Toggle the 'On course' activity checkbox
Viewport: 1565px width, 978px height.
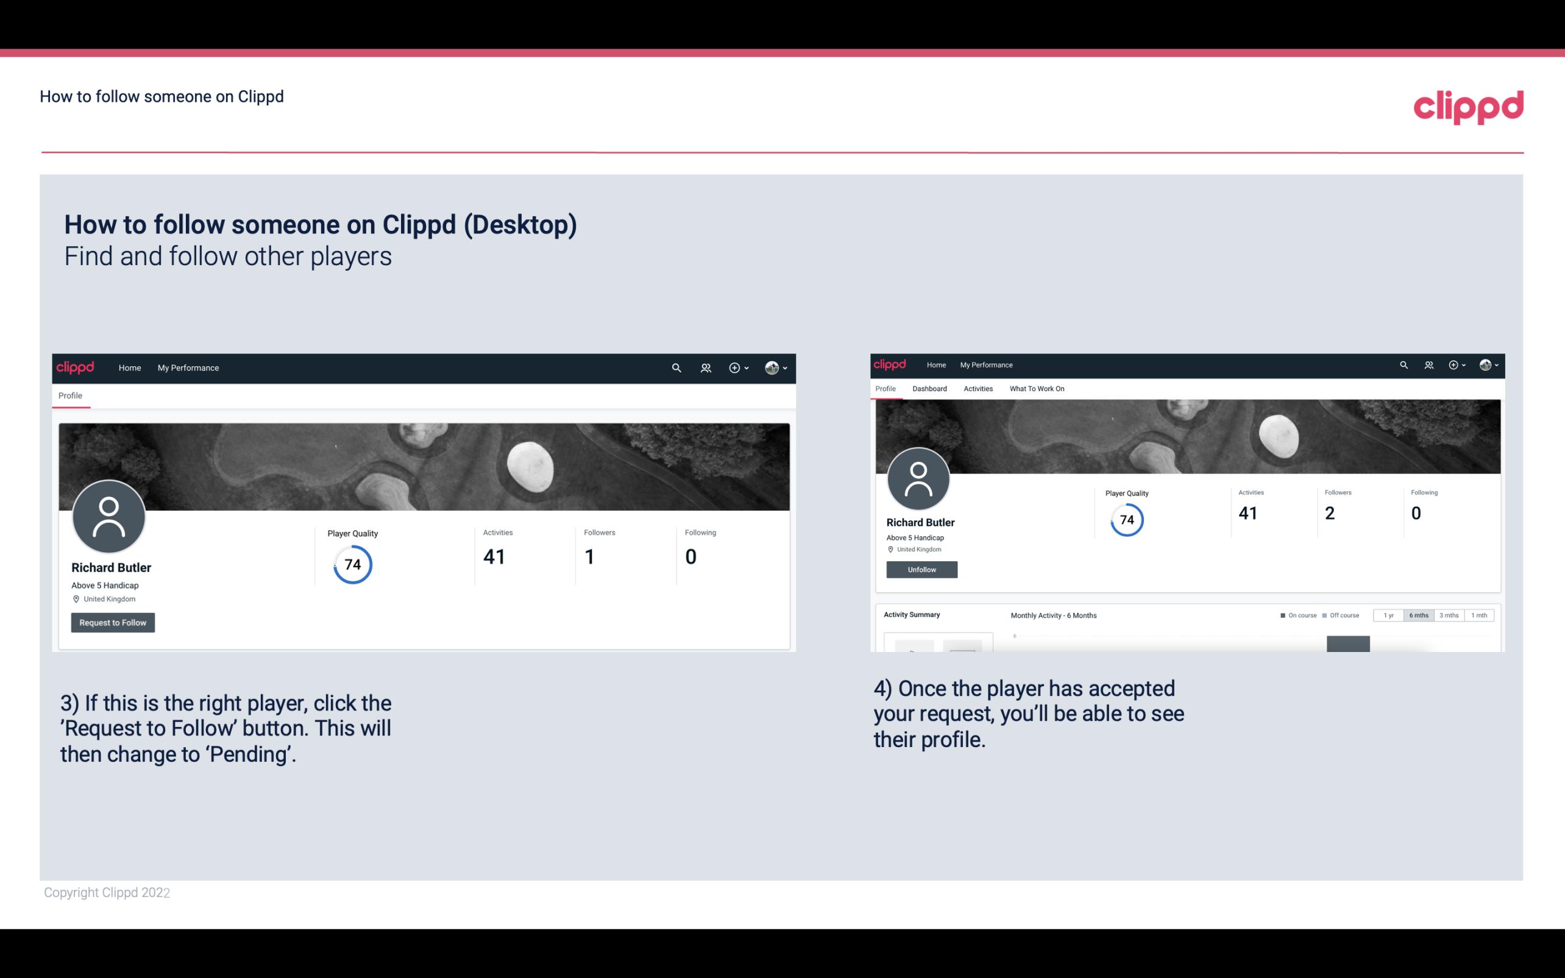tap(1283, 615)
